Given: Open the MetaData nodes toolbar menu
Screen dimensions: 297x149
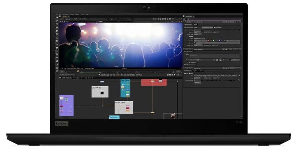Looking at the screenshot, I should (x=57, y=61).
